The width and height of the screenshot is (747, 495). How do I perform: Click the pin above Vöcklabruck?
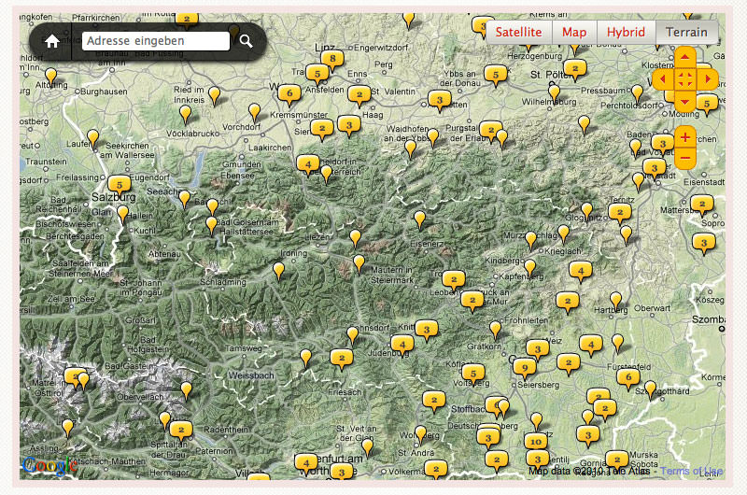point(185,114)
